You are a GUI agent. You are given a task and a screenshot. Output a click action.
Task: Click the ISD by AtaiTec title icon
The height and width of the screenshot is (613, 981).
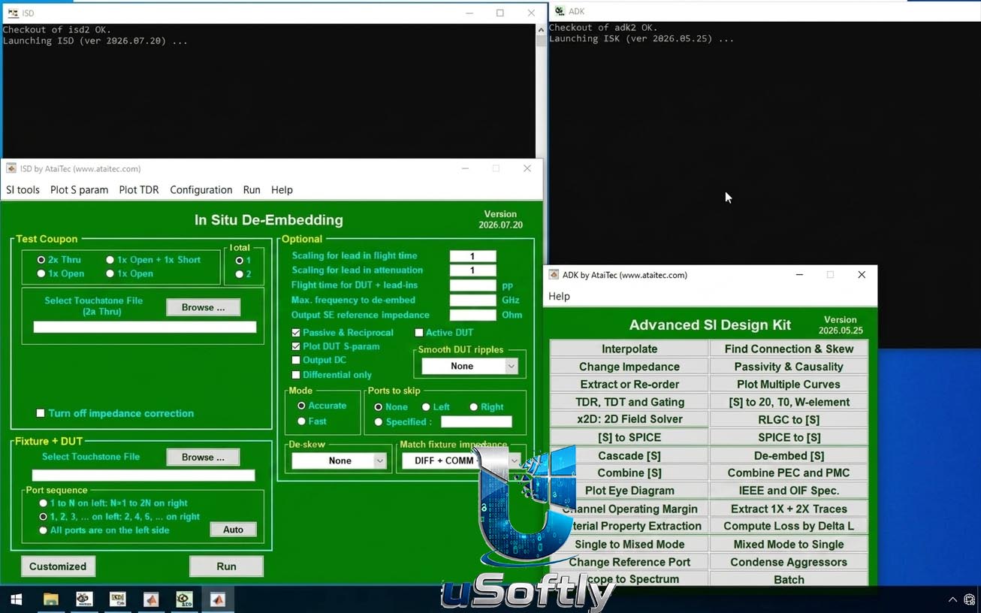(11, 168)
